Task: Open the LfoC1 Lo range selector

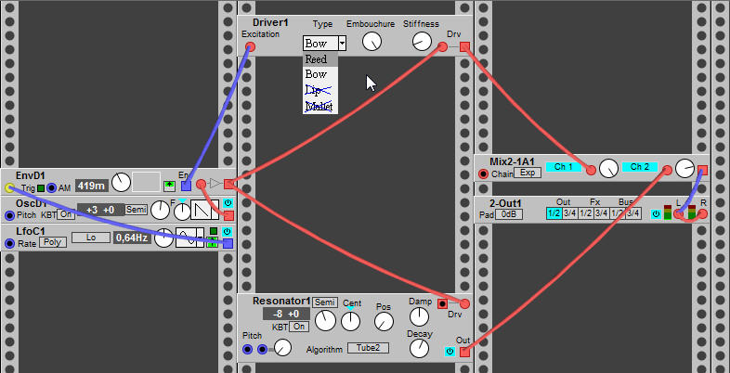Action: [x=91, y=238]
